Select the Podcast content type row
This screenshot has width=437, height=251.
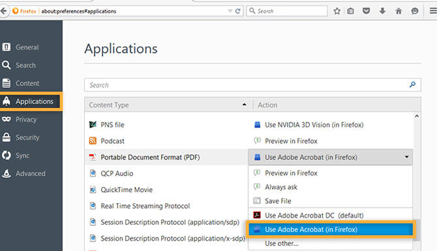[166, 141]
